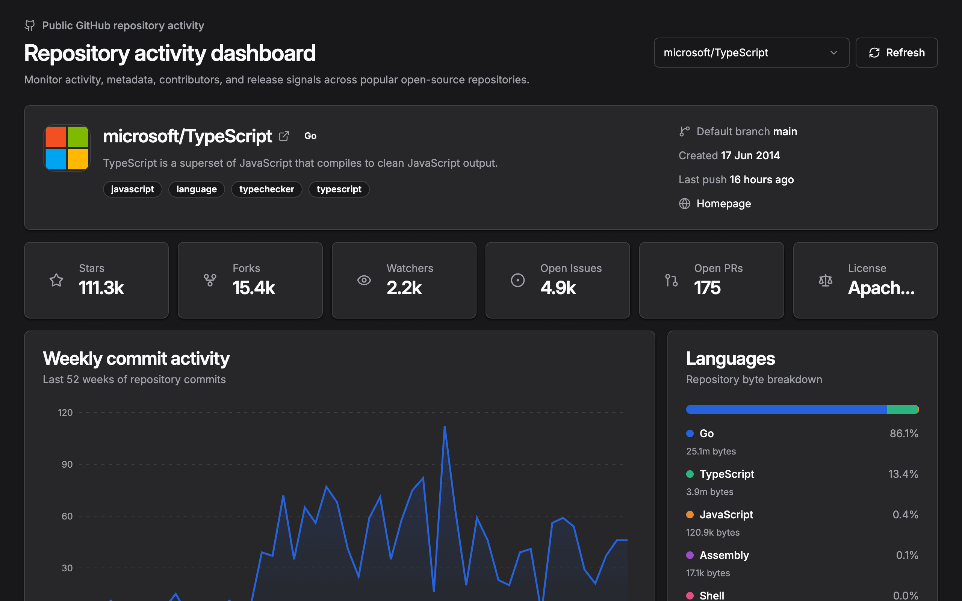Click the green dot beside TypeScript
The image size is (962, 601).
[x=690, y=474]
